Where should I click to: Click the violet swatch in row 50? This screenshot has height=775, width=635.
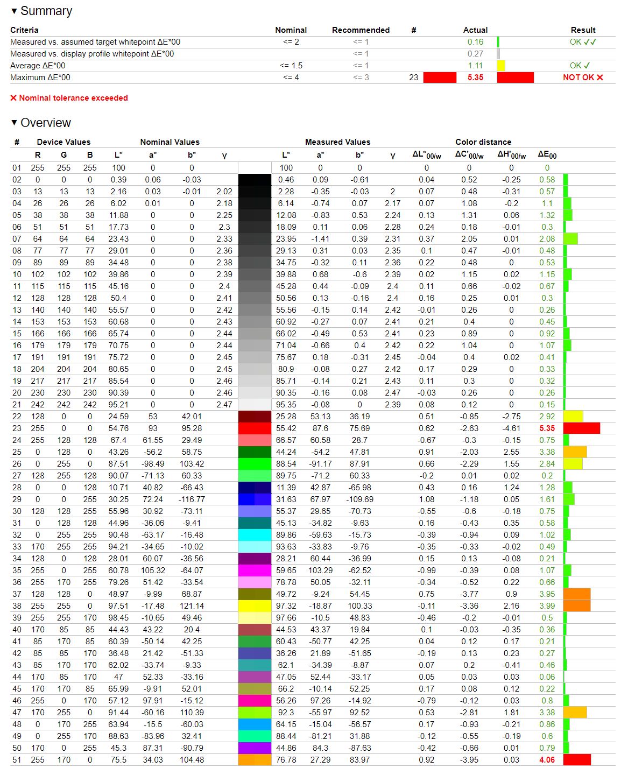255,748
